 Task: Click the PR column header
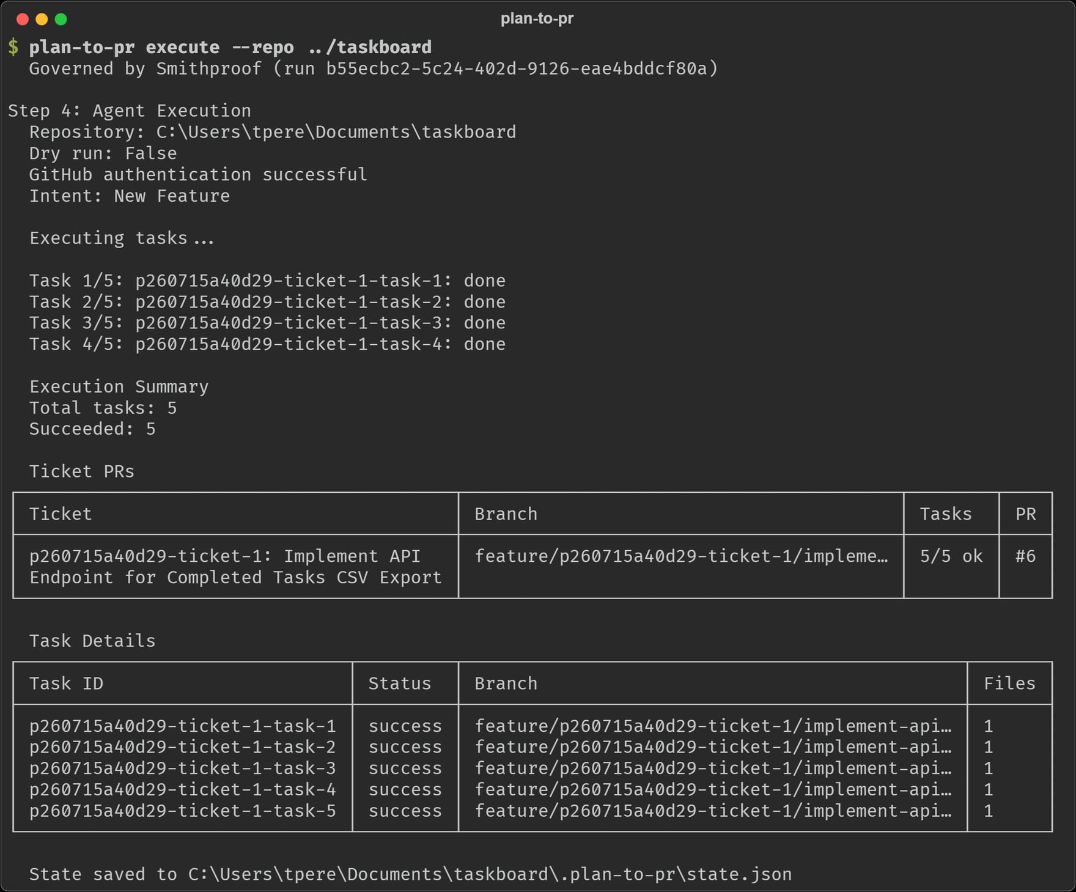(x=1025, y=514)
